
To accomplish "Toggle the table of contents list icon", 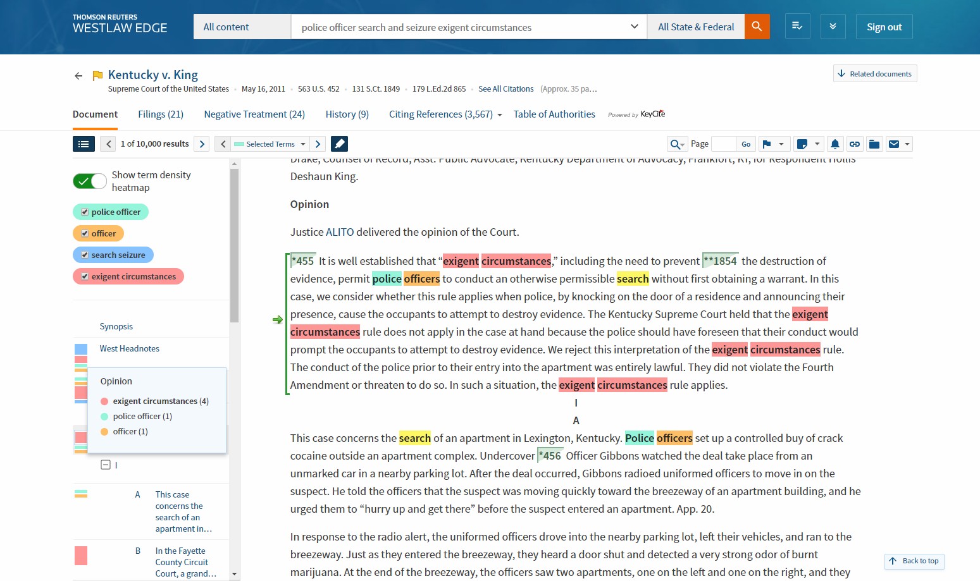I will tap(84, 144).
